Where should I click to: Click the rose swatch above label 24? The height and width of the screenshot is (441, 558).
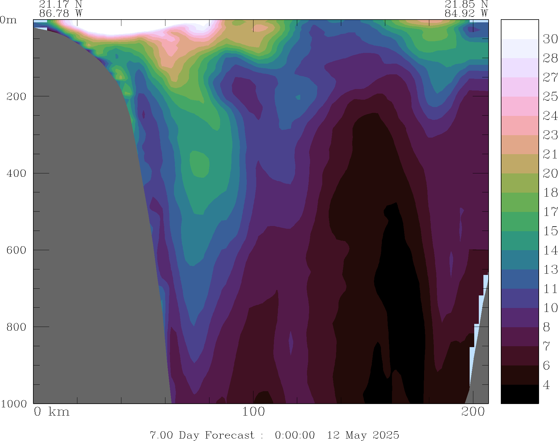(520, 106)
